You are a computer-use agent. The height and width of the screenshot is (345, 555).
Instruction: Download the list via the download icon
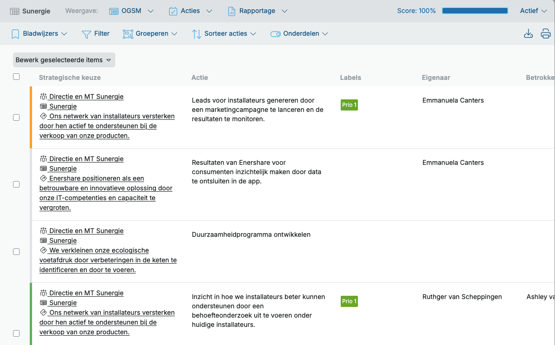[x=529, y=33]
